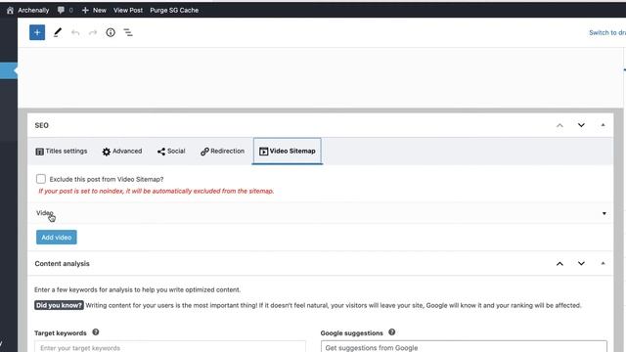Click Purge SG Cache

click(174, 11)
